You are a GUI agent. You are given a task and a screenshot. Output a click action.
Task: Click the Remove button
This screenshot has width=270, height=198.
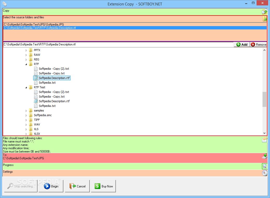pos(258,44)
